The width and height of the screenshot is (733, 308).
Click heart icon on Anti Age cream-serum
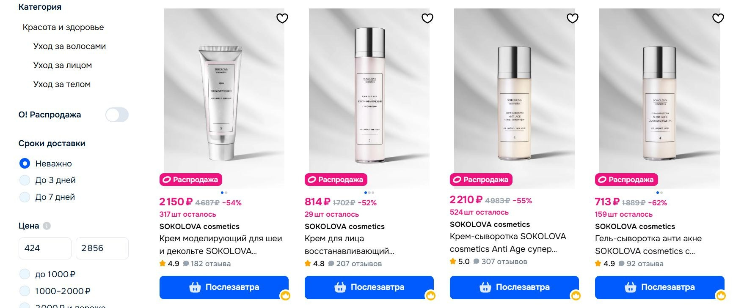coord(573,18)
